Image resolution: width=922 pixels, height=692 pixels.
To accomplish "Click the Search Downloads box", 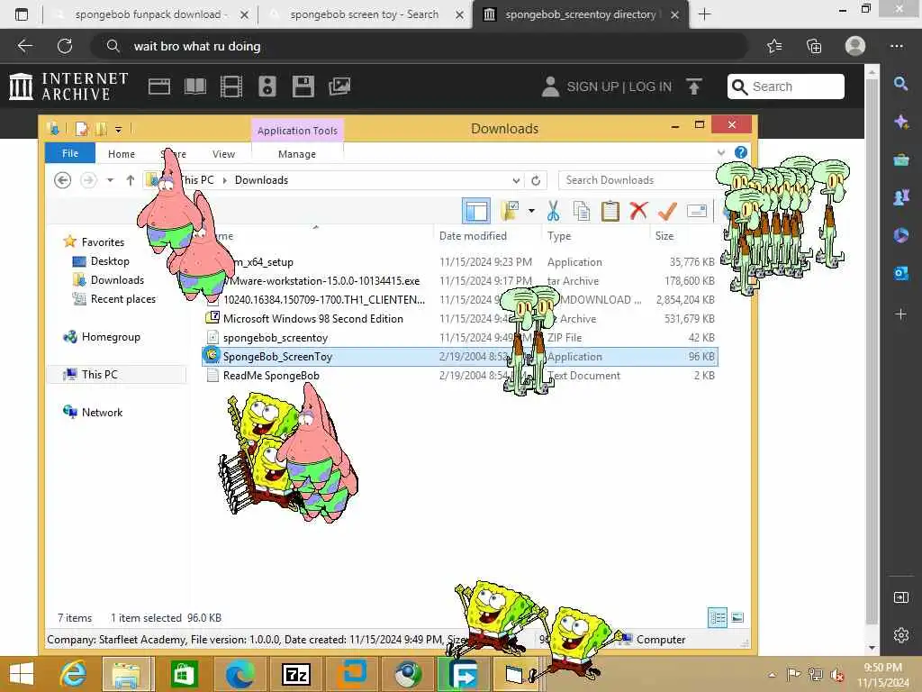I will tap(638, 180).
